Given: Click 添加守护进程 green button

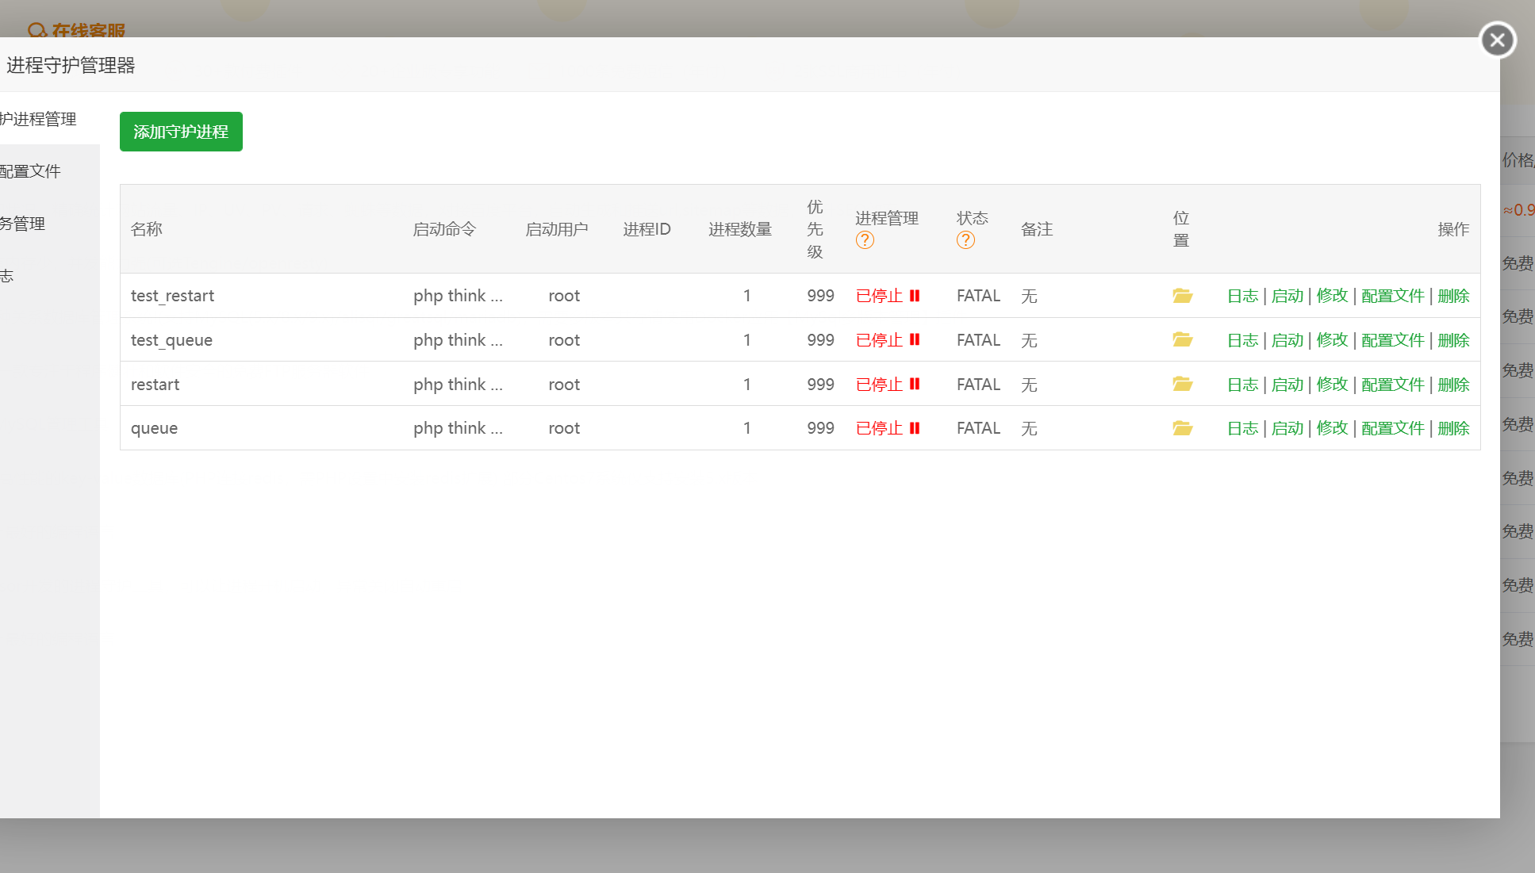Looking at the screenshot, I should 181,132.
